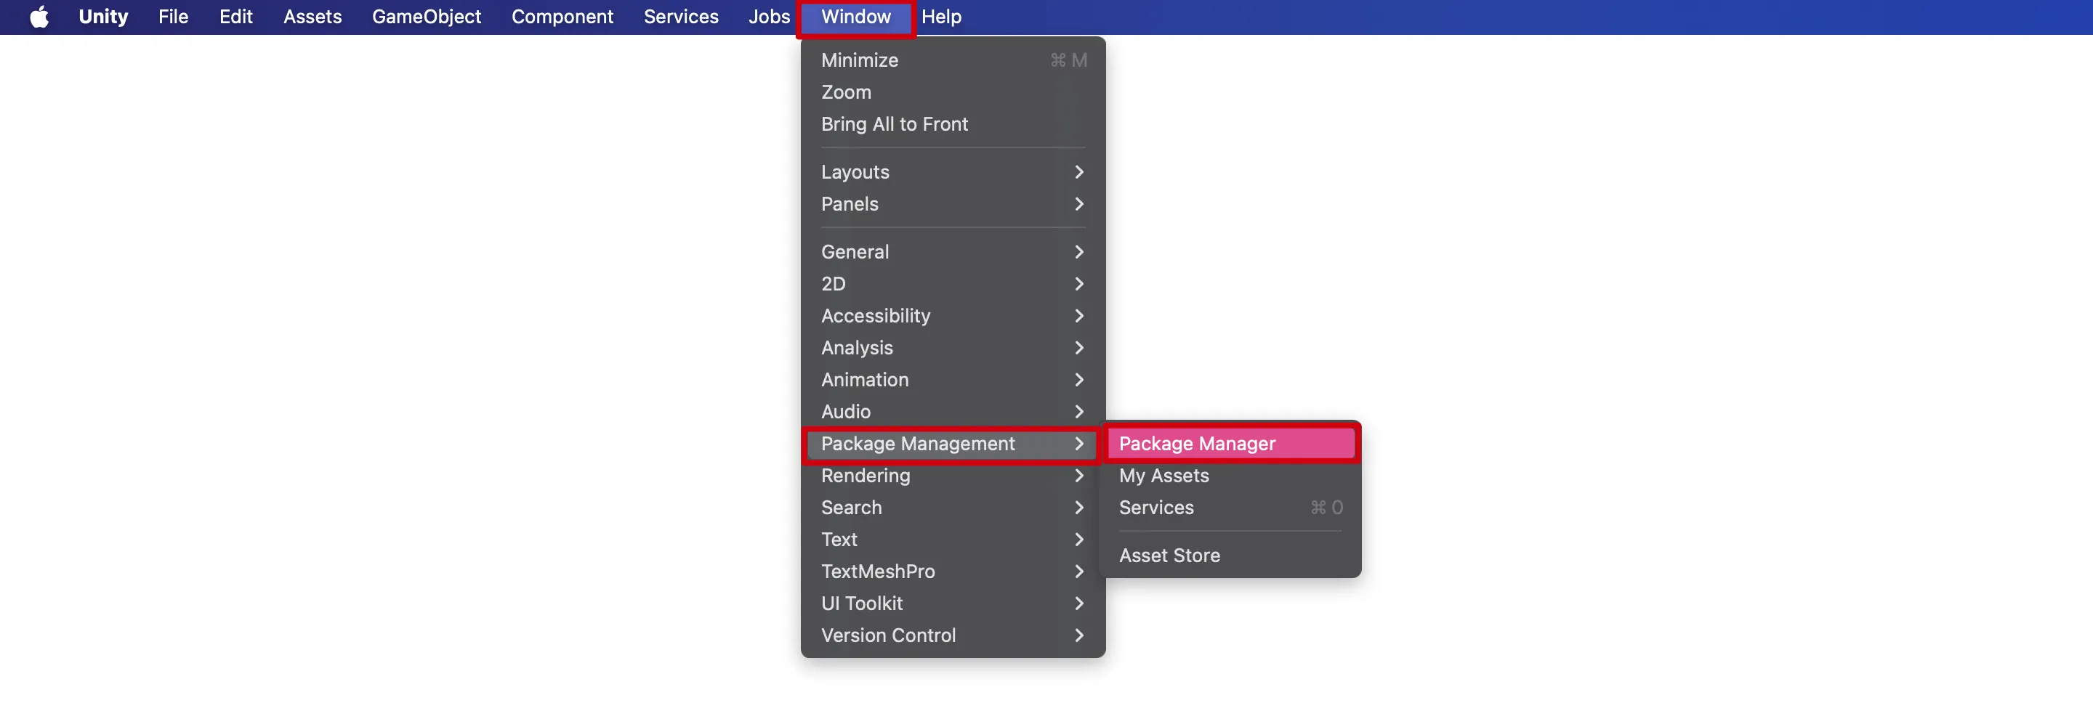Open Asset Store from the submenu

(1230, 556)
